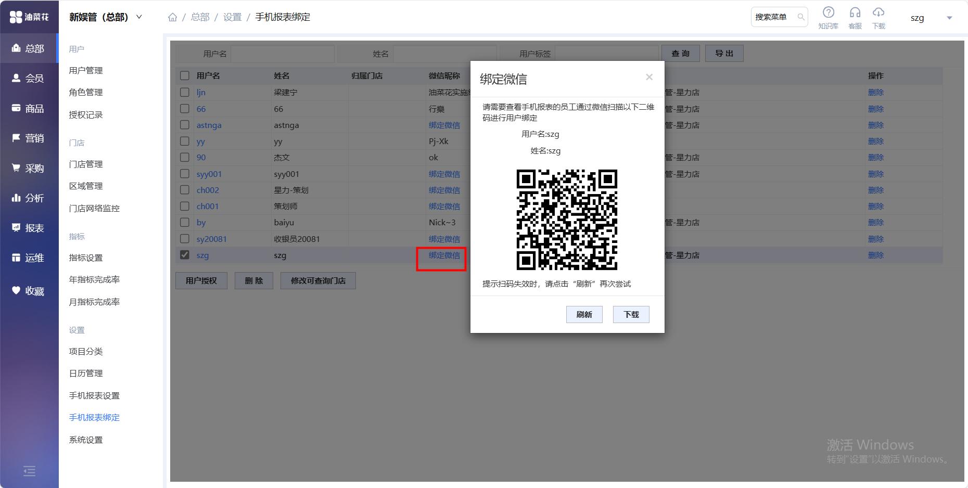Open 指标设置 menu item

click(x=86, y=258)
